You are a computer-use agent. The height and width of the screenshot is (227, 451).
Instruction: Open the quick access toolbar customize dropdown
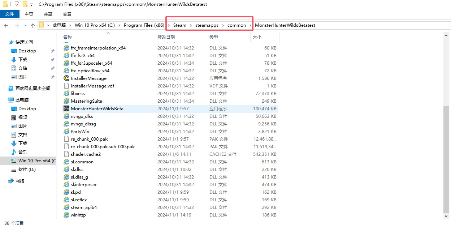[x=31, y=5]
